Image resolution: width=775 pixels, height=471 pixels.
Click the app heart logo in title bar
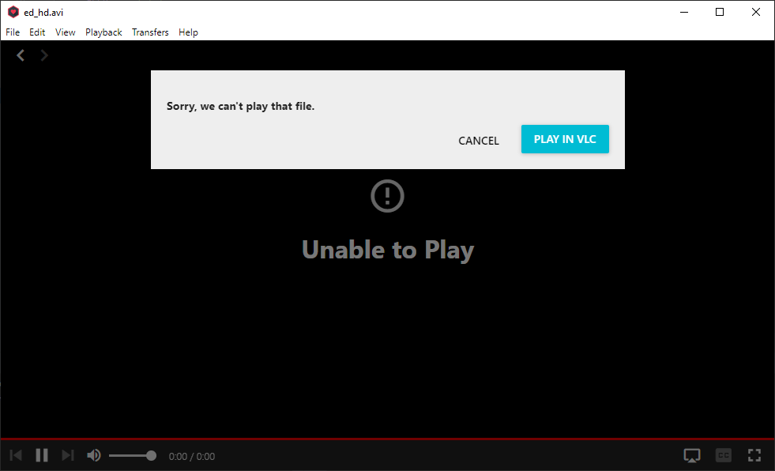coord(13,12)
